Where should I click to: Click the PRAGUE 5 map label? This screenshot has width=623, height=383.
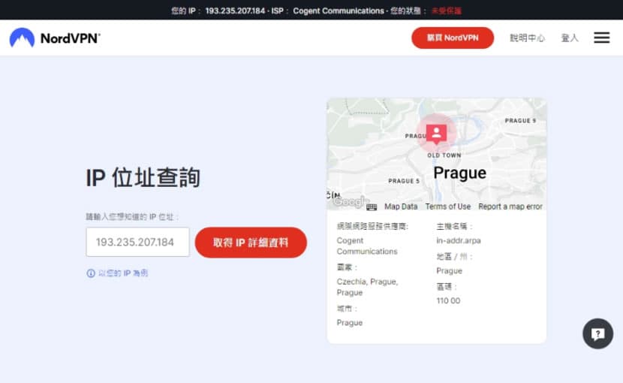coord(404,181)
